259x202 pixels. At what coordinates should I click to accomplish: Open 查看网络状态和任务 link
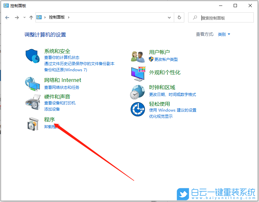pyautogui.click(x=62, y=87)
